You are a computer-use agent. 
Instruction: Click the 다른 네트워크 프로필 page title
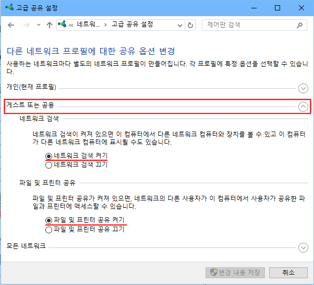pos(91,51)
